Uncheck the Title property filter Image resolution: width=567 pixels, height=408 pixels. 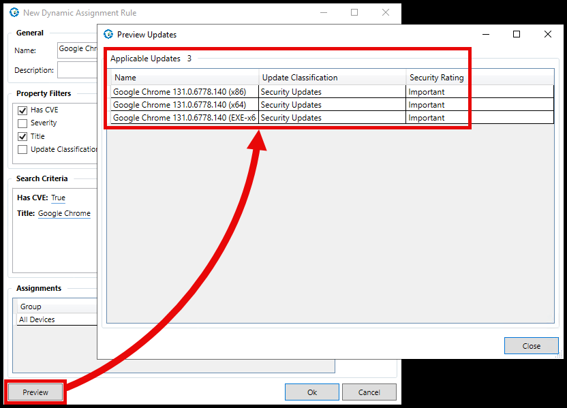(22, 136)
